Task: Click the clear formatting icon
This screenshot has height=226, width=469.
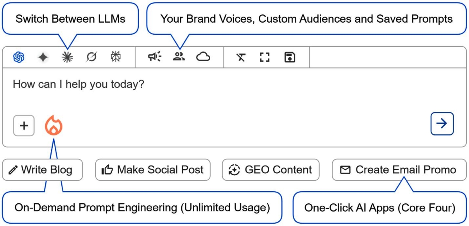Action: 241,58
